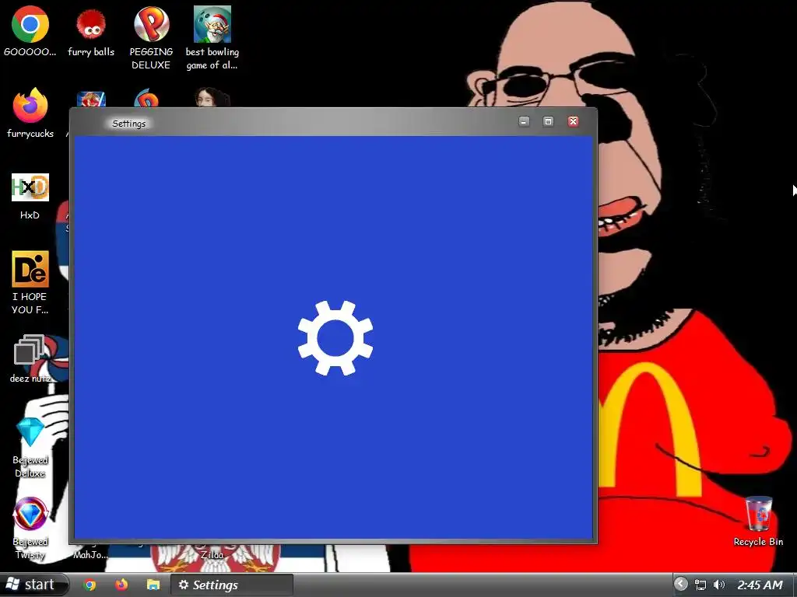The width and height of the screenshot is (797, 597).
Task: Select the Settings taskbar button
Action: [x=231, y=585]
